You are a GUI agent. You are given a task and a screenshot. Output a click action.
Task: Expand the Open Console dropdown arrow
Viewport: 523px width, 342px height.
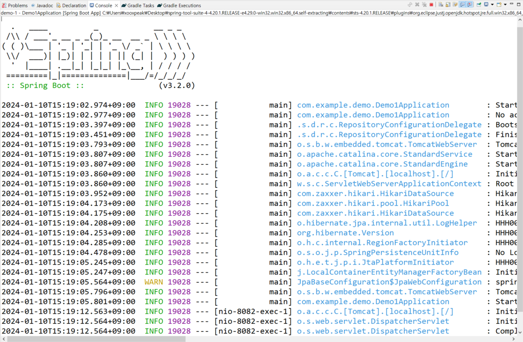(505, 4)
